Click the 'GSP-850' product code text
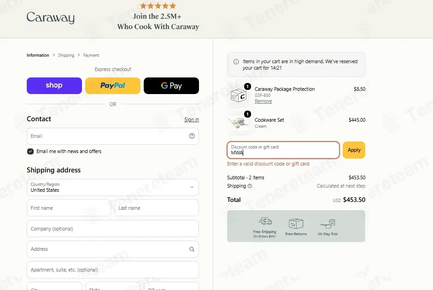Image resolution: width=433 pixels, height=290 pixels. [263, 95]
